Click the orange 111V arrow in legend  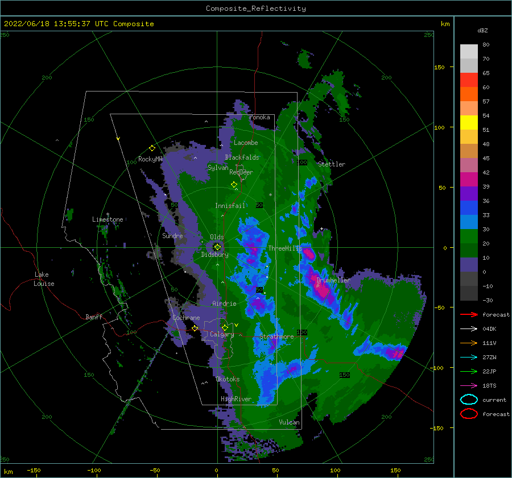point(469,343)
